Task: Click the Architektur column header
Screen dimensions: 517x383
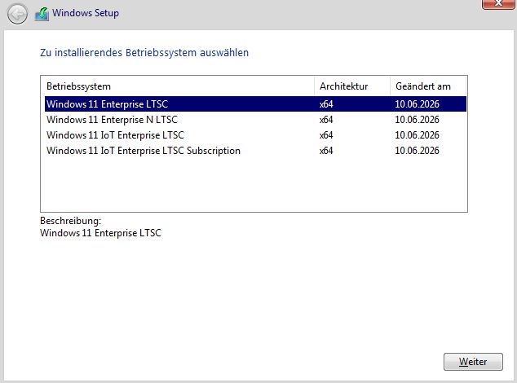Action: [x=352, y=86]
